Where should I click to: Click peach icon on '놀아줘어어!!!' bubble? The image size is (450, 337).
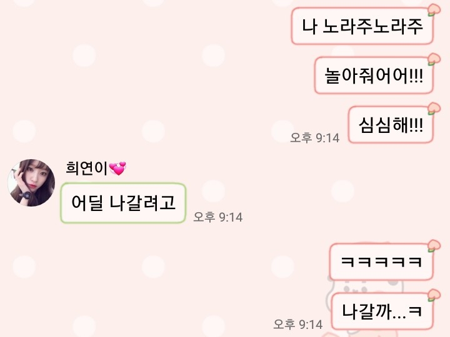[434, 59]
